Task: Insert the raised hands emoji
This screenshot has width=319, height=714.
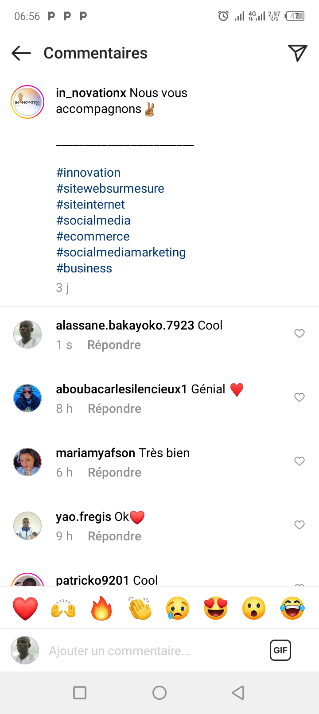Action: click(63, 608)
